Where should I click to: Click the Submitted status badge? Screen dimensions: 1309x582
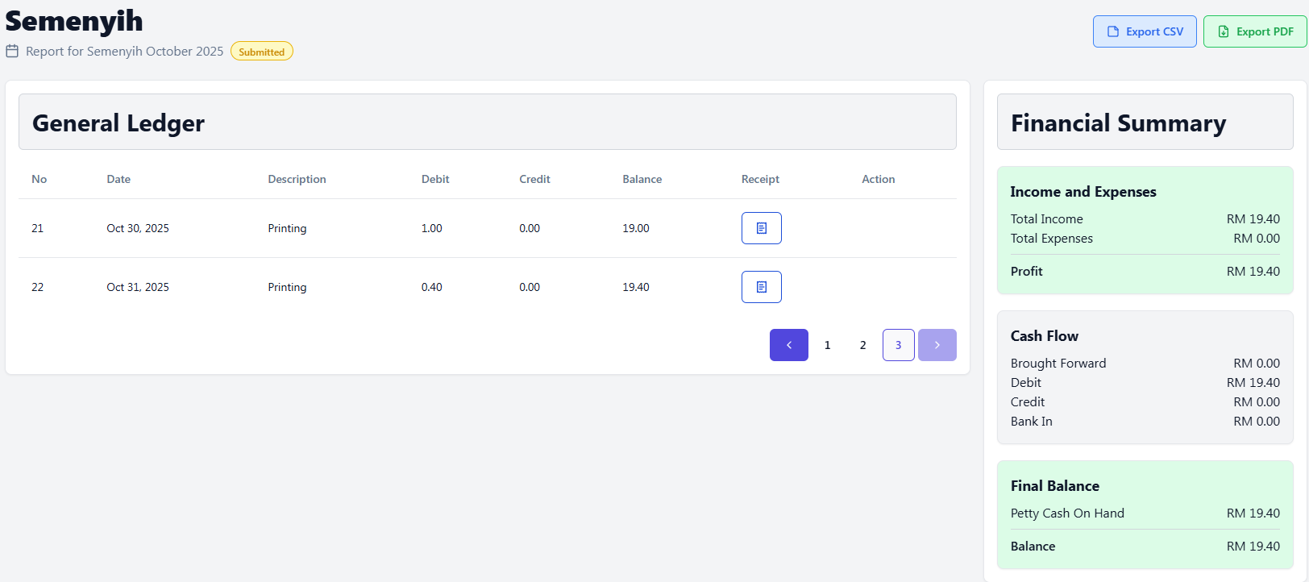click(x=261, y=52)
